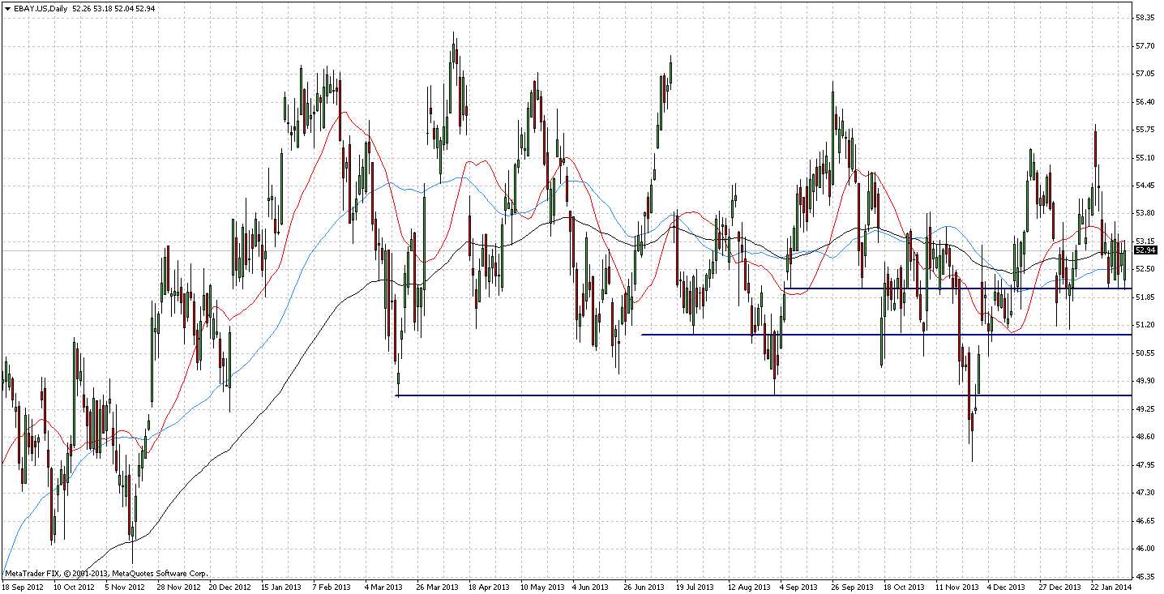The image size is (1164, 594).
Task: Click the 12 Aug 2013 date label
Action: [747, 587]
